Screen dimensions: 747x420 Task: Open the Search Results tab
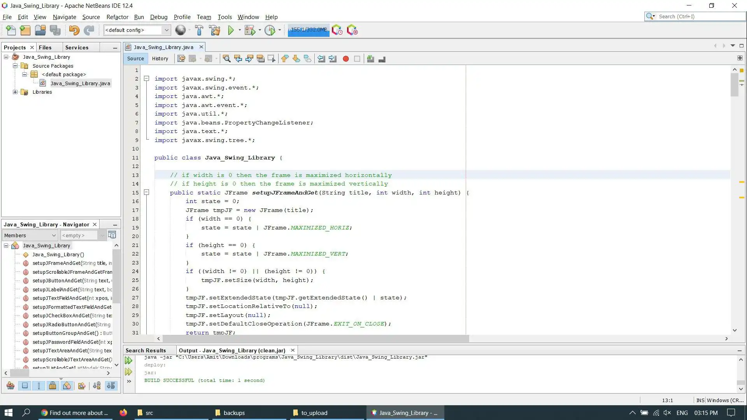(146, 350)
